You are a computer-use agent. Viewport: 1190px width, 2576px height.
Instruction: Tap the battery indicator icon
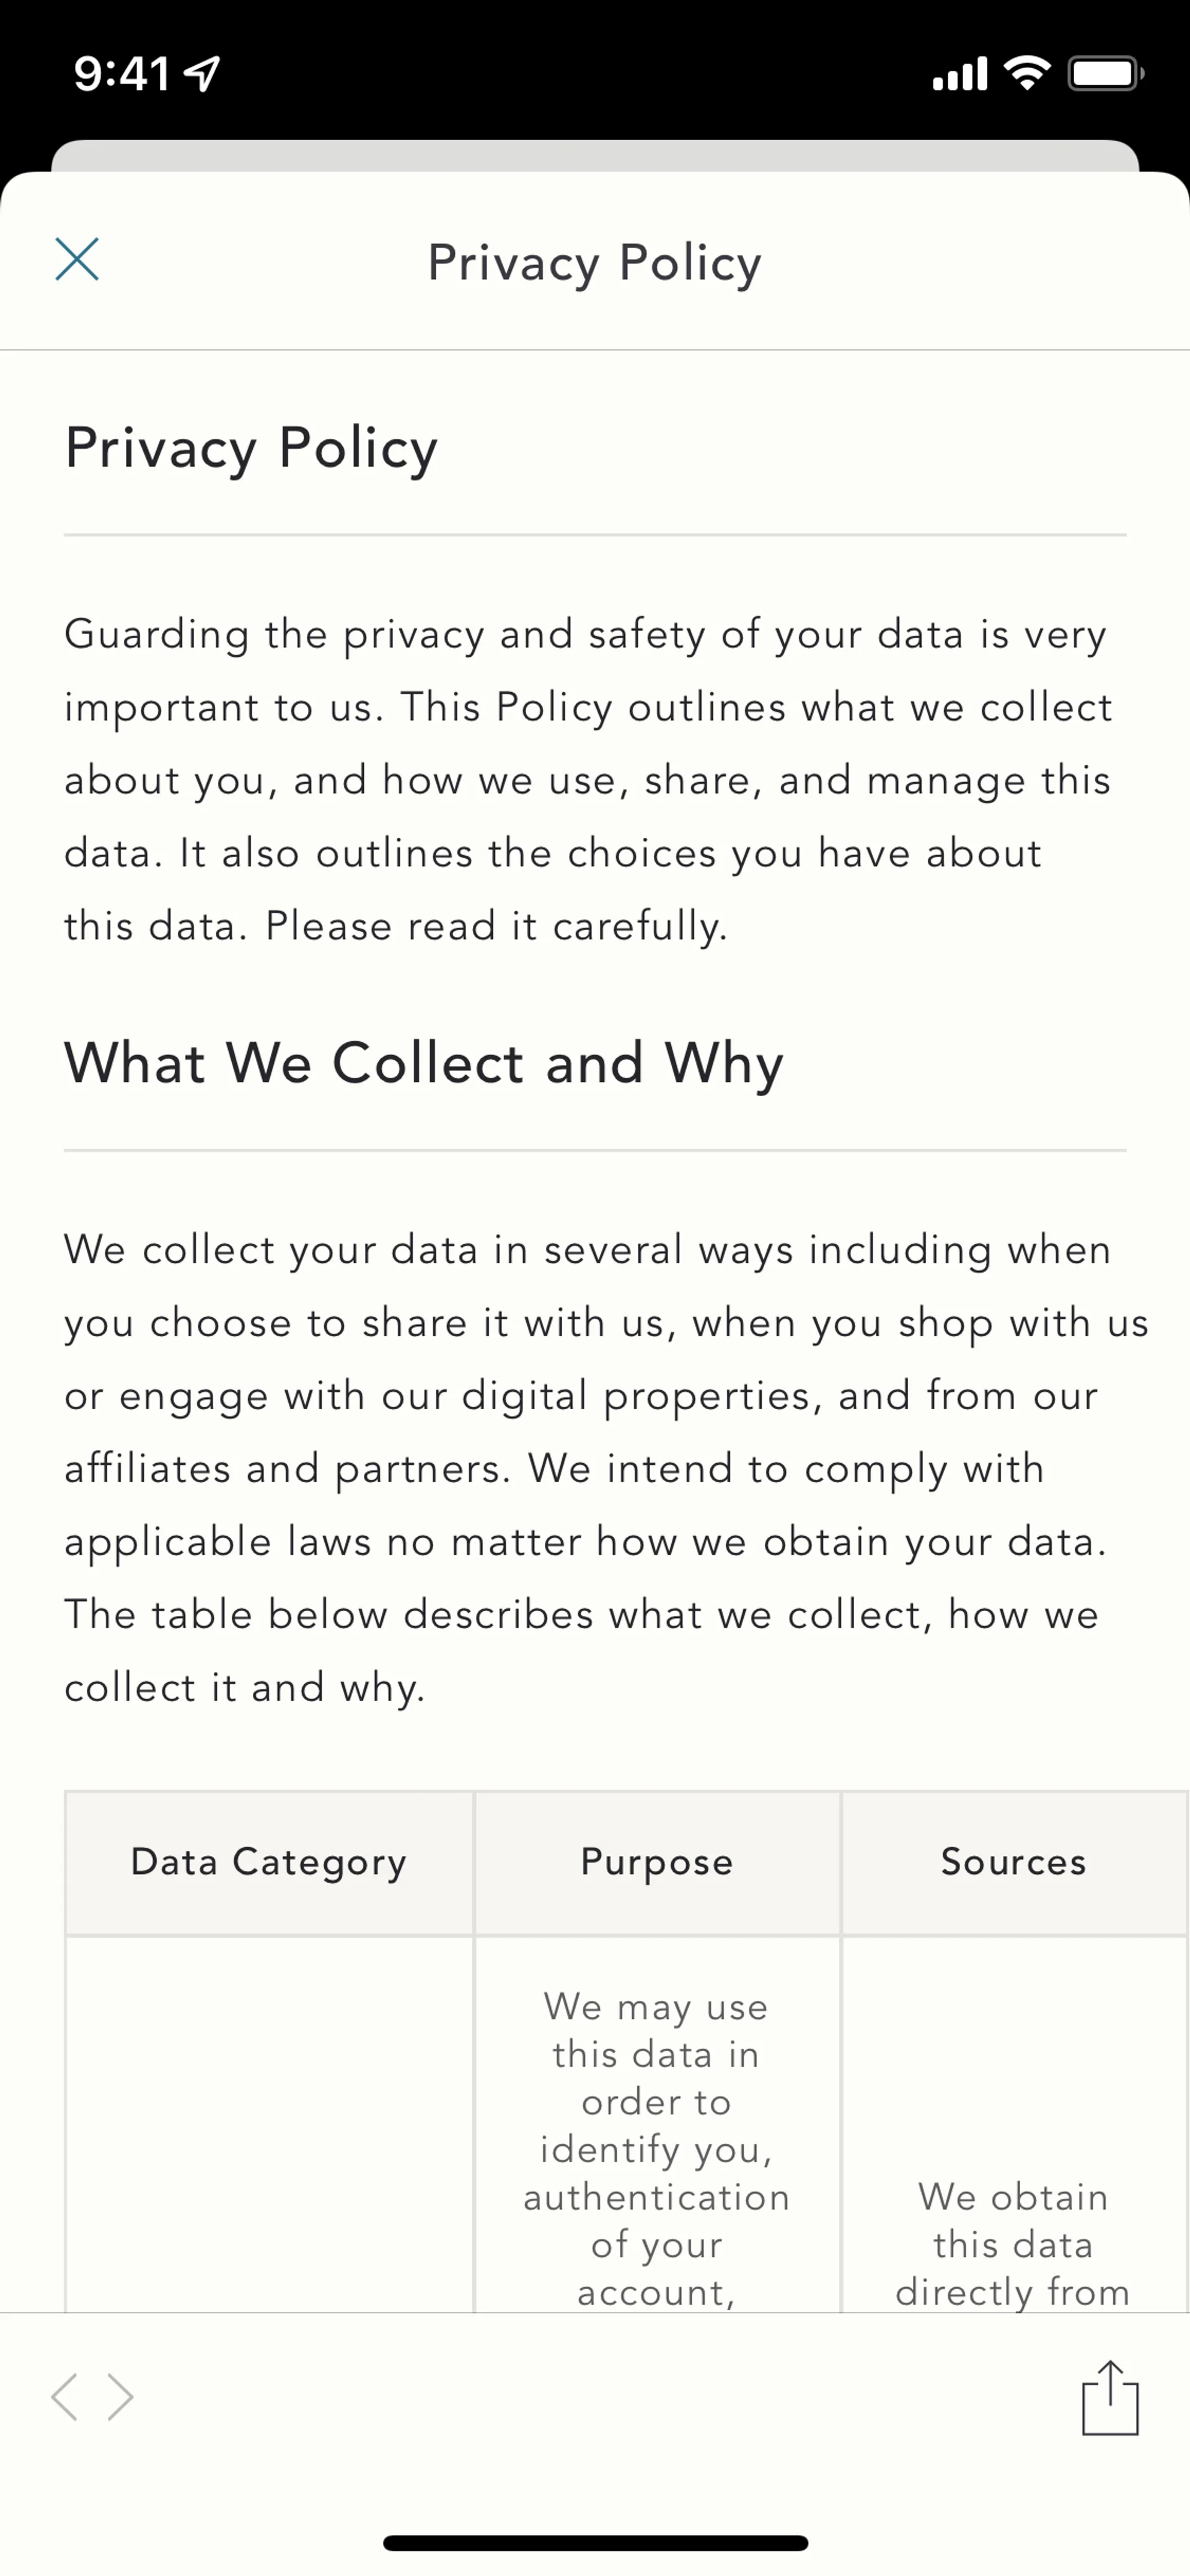pos(1105,73)
